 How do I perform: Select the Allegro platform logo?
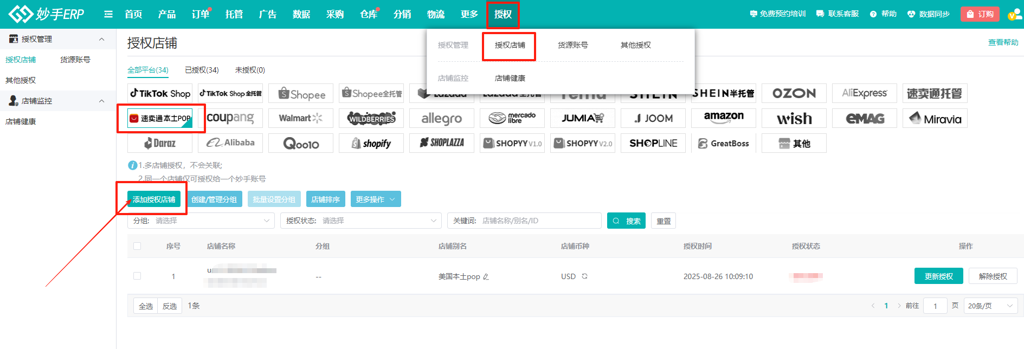442,118
